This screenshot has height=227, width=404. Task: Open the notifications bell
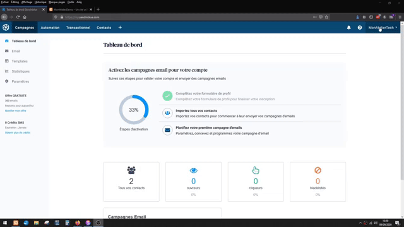pyautogui.click(x=348, y=28)
